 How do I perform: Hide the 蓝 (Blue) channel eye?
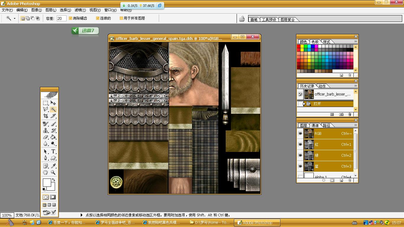pyautogui.click(x=300, y=166)
